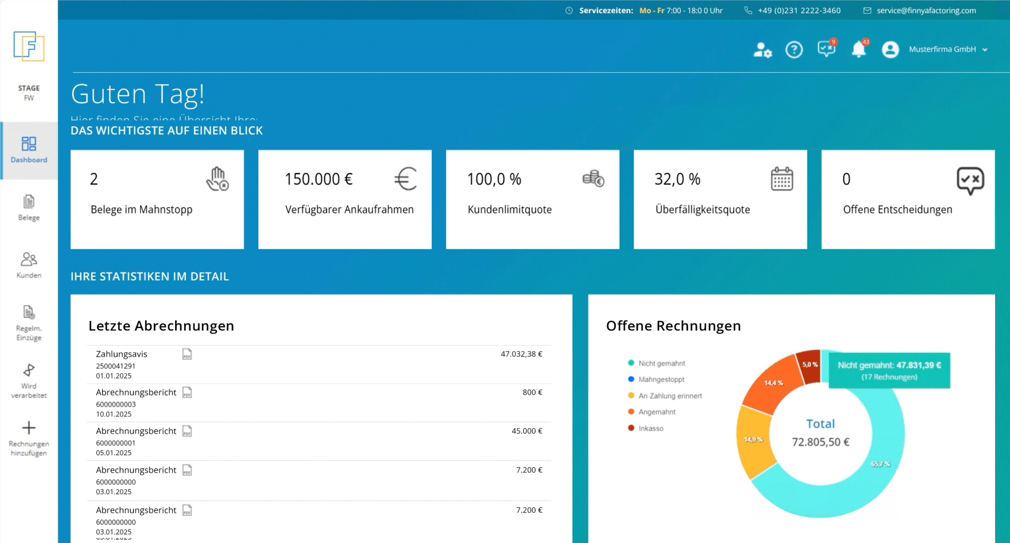Image resolution: width=1010 pixels, height=543 pixels.
Task: Open PDF for the Abrechnungsbericht with 7.200 € amount, upper row
Action: click(187, 470)
